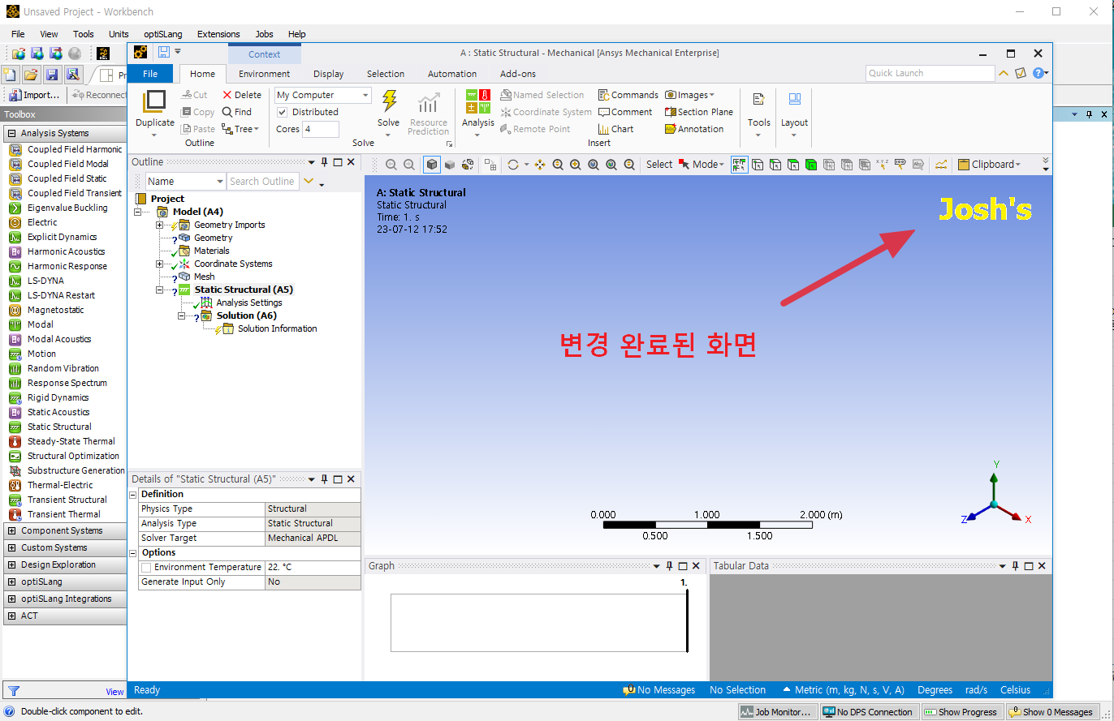Switch to the Display ribbon tab

328,74
